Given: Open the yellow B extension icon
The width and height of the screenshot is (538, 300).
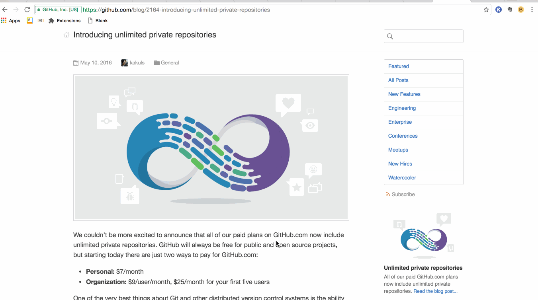Looking at the screenshot, I should click(521, 10).
